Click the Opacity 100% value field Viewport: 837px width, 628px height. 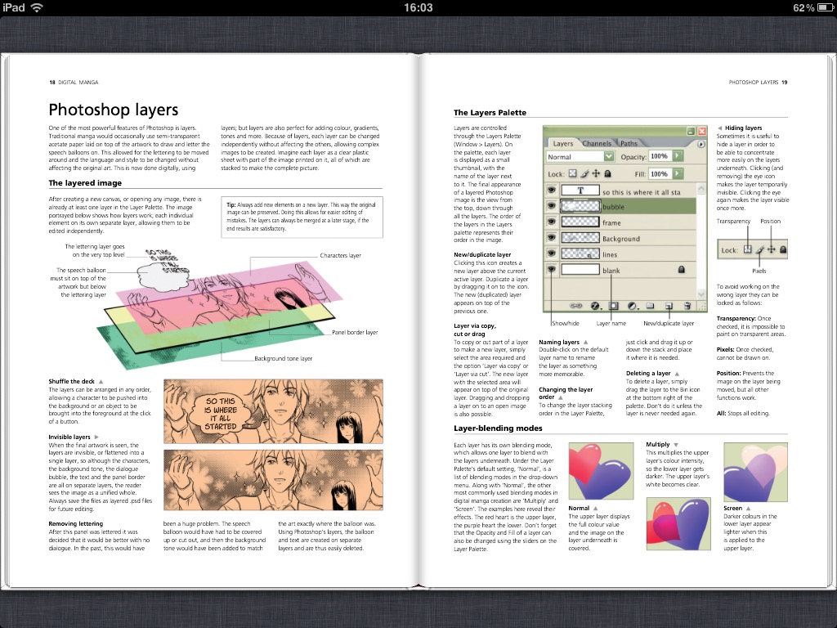pyautogui.click(x=660, y=156)
